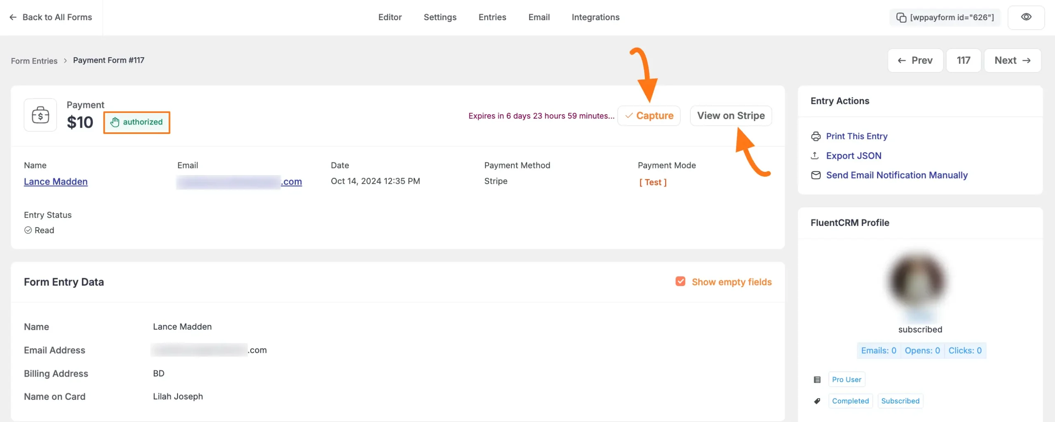
Task: Click the authorized payment status badge
Action: tap(137, 122)
